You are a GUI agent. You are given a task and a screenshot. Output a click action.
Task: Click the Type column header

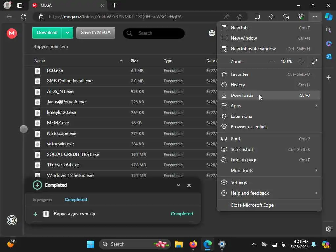[168, 61]
